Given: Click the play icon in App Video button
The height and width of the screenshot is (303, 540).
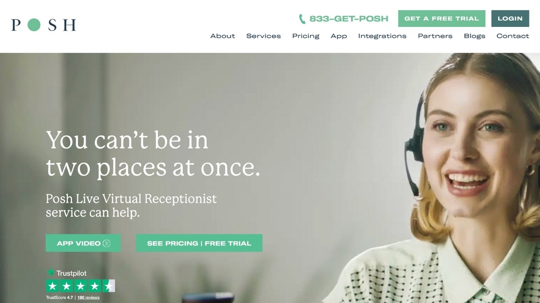Looking at the screenshot, I should (106, 243).
